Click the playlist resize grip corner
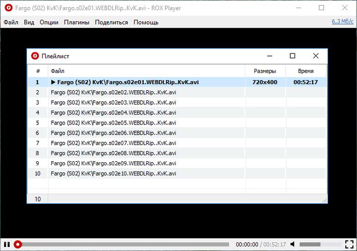 (324, 201)
